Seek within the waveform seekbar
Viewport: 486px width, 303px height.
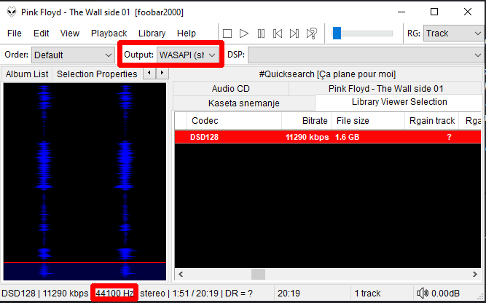85,181
